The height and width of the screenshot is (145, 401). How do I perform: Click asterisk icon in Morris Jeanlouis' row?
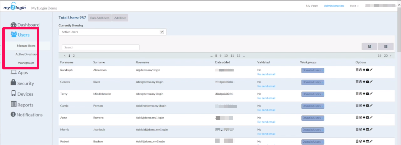pos(364,129)
